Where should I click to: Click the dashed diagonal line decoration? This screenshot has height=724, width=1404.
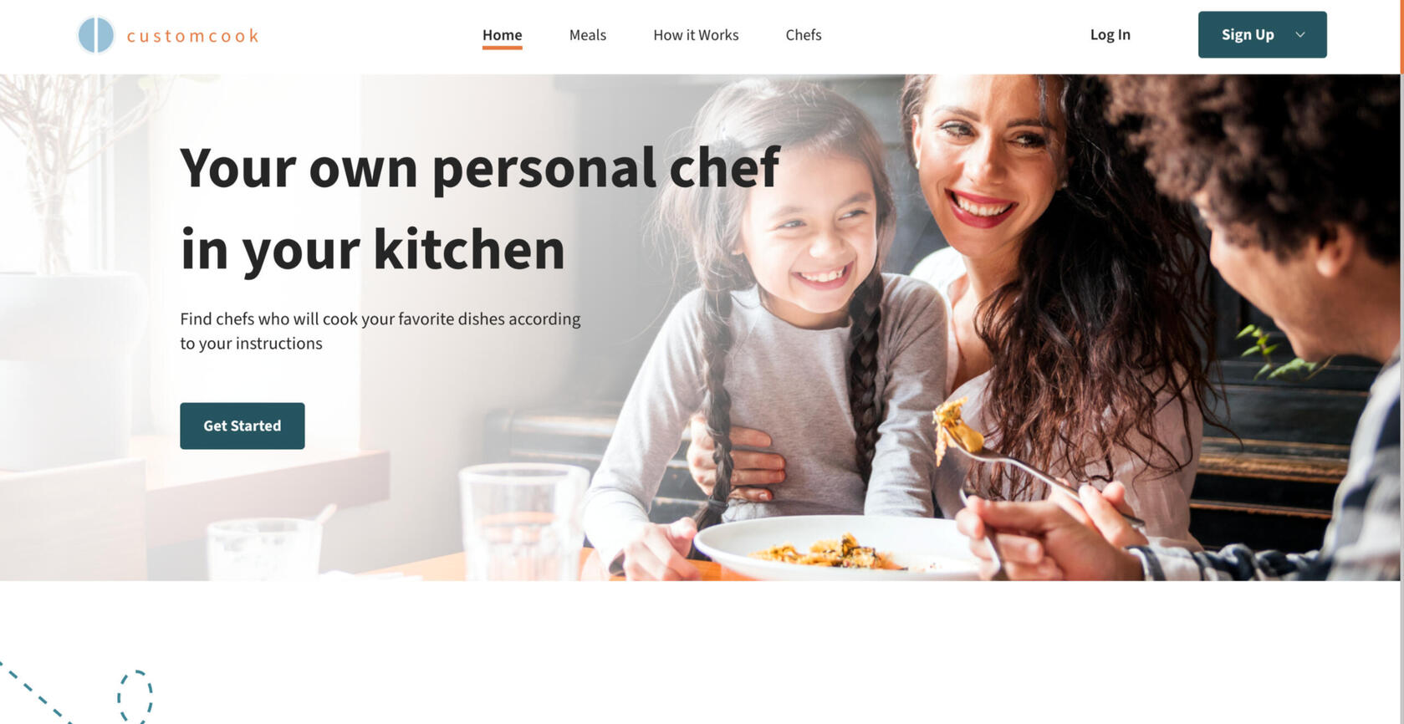click(35, 694)
